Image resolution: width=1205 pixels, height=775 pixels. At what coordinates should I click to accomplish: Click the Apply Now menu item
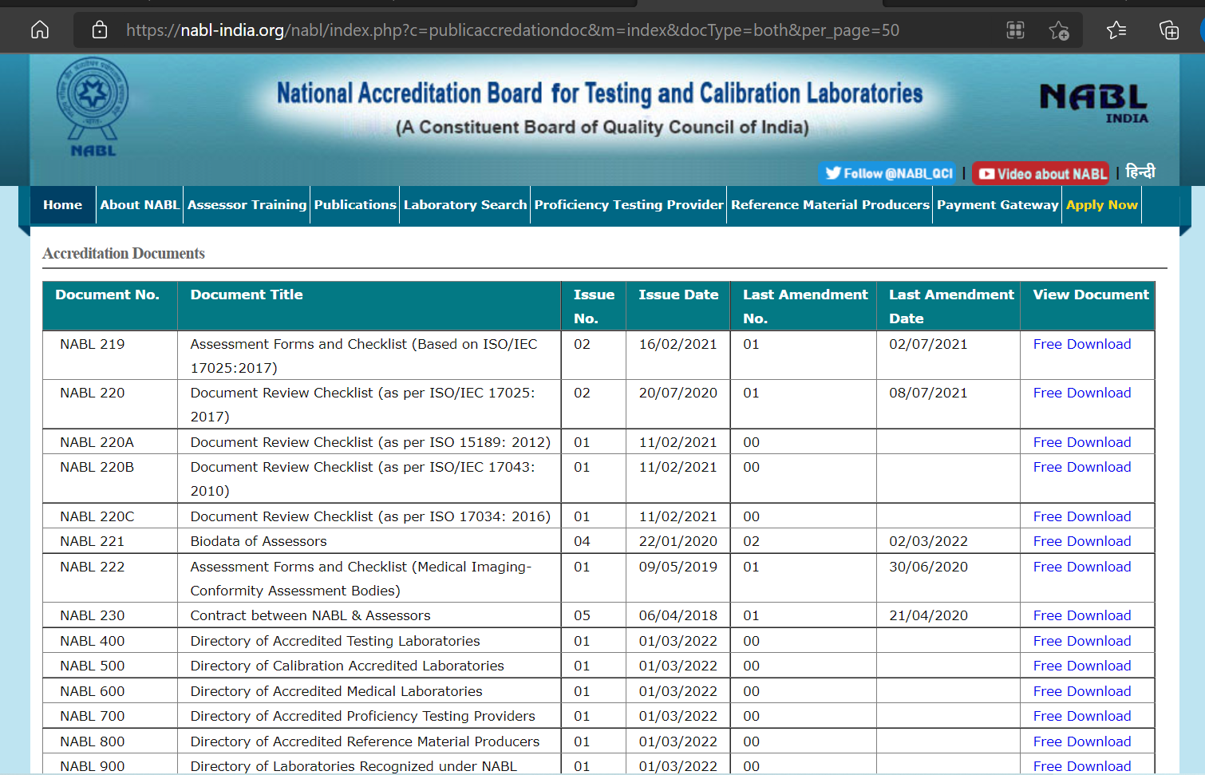pyautogui.click(x=1102, y=205)
